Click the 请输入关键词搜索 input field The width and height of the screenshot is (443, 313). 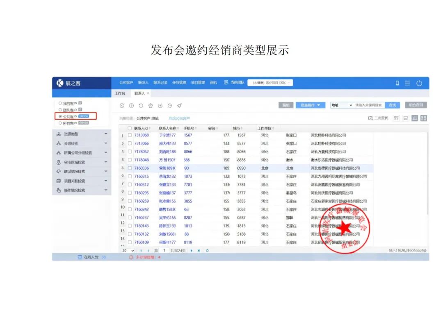pyautogui.click(x=369, y=105)
